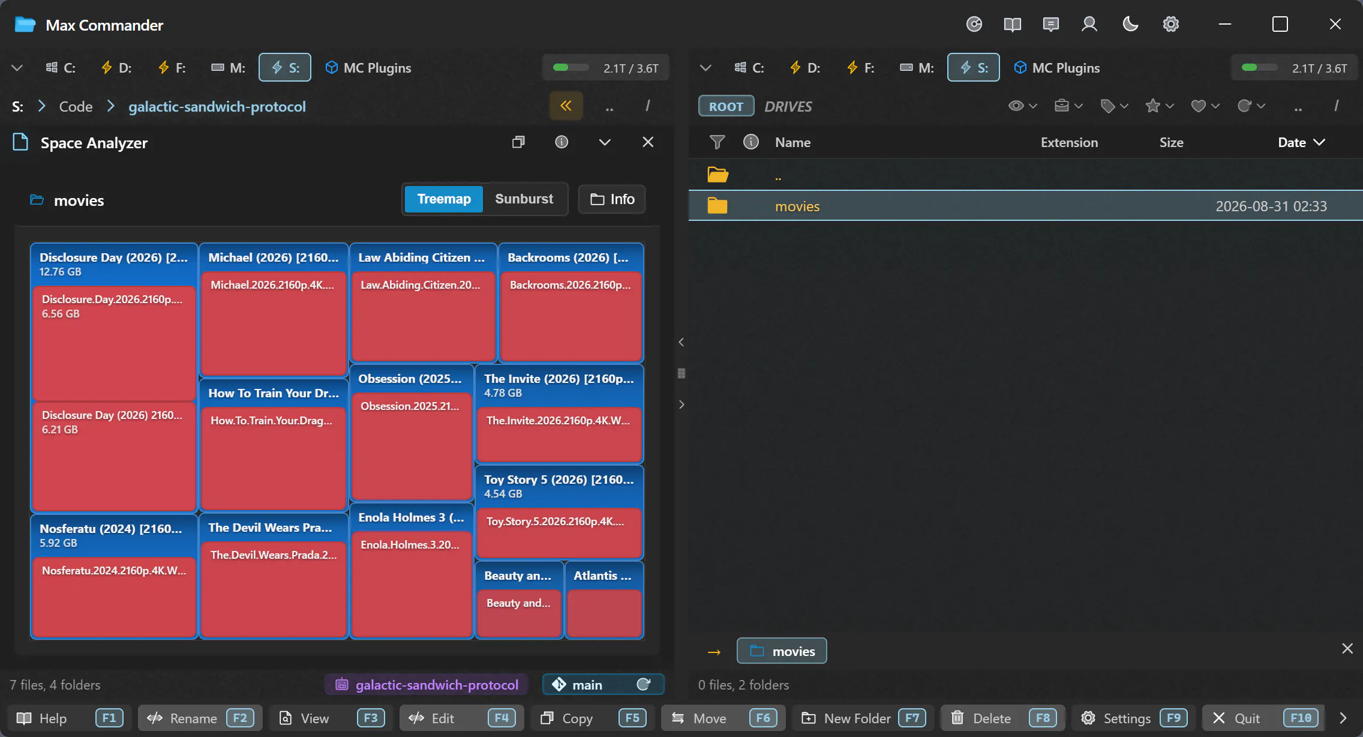Switch to the Sunburst view
Viewport: 1363px width, 737px height.
[x=524, y=199]
